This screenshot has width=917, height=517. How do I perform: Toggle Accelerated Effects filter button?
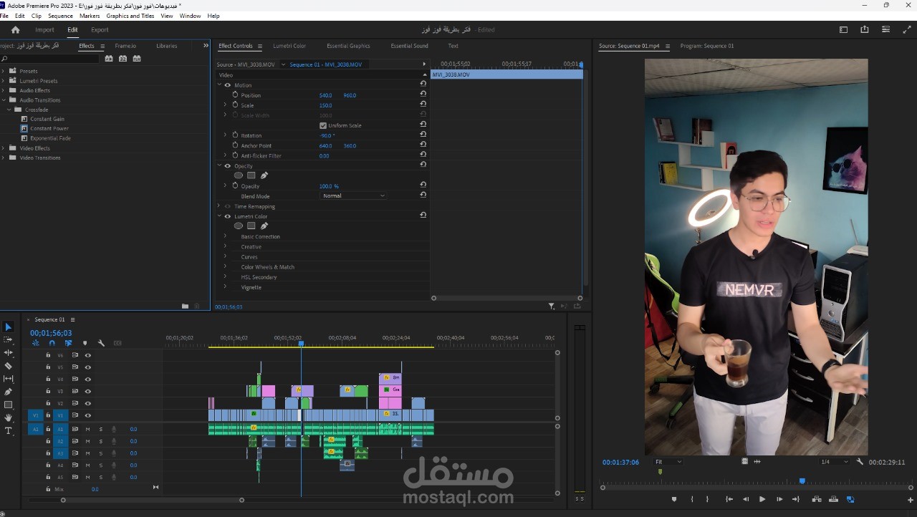tap(109, 58)
